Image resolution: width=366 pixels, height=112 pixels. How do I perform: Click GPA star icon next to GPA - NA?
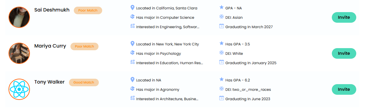[x=221, y=7]
